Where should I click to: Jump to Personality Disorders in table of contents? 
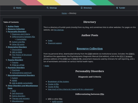(17, 32)
